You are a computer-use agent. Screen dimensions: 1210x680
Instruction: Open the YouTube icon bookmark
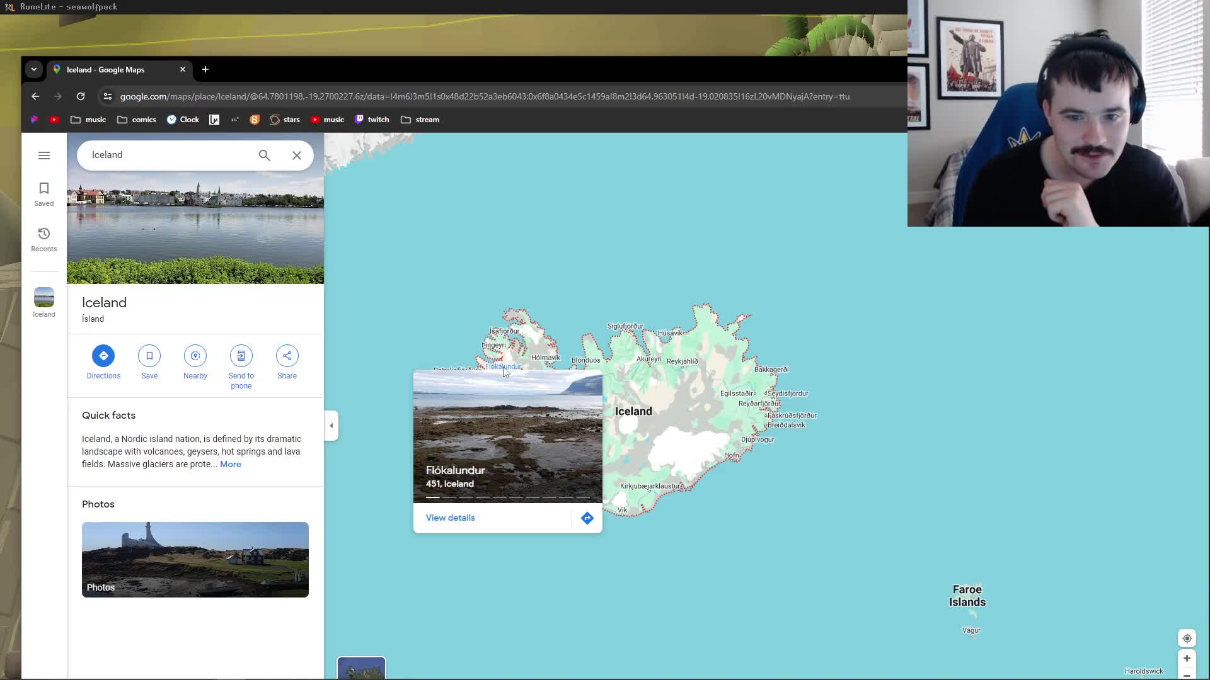pyautogui.click(x=55, y=120)
